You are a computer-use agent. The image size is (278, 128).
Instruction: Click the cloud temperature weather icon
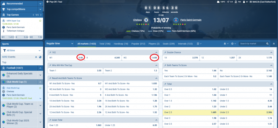218,2
